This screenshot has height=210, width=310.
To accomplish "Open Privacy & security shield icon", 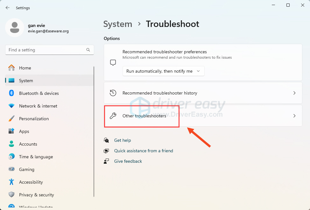I will [x=12, y=195].
